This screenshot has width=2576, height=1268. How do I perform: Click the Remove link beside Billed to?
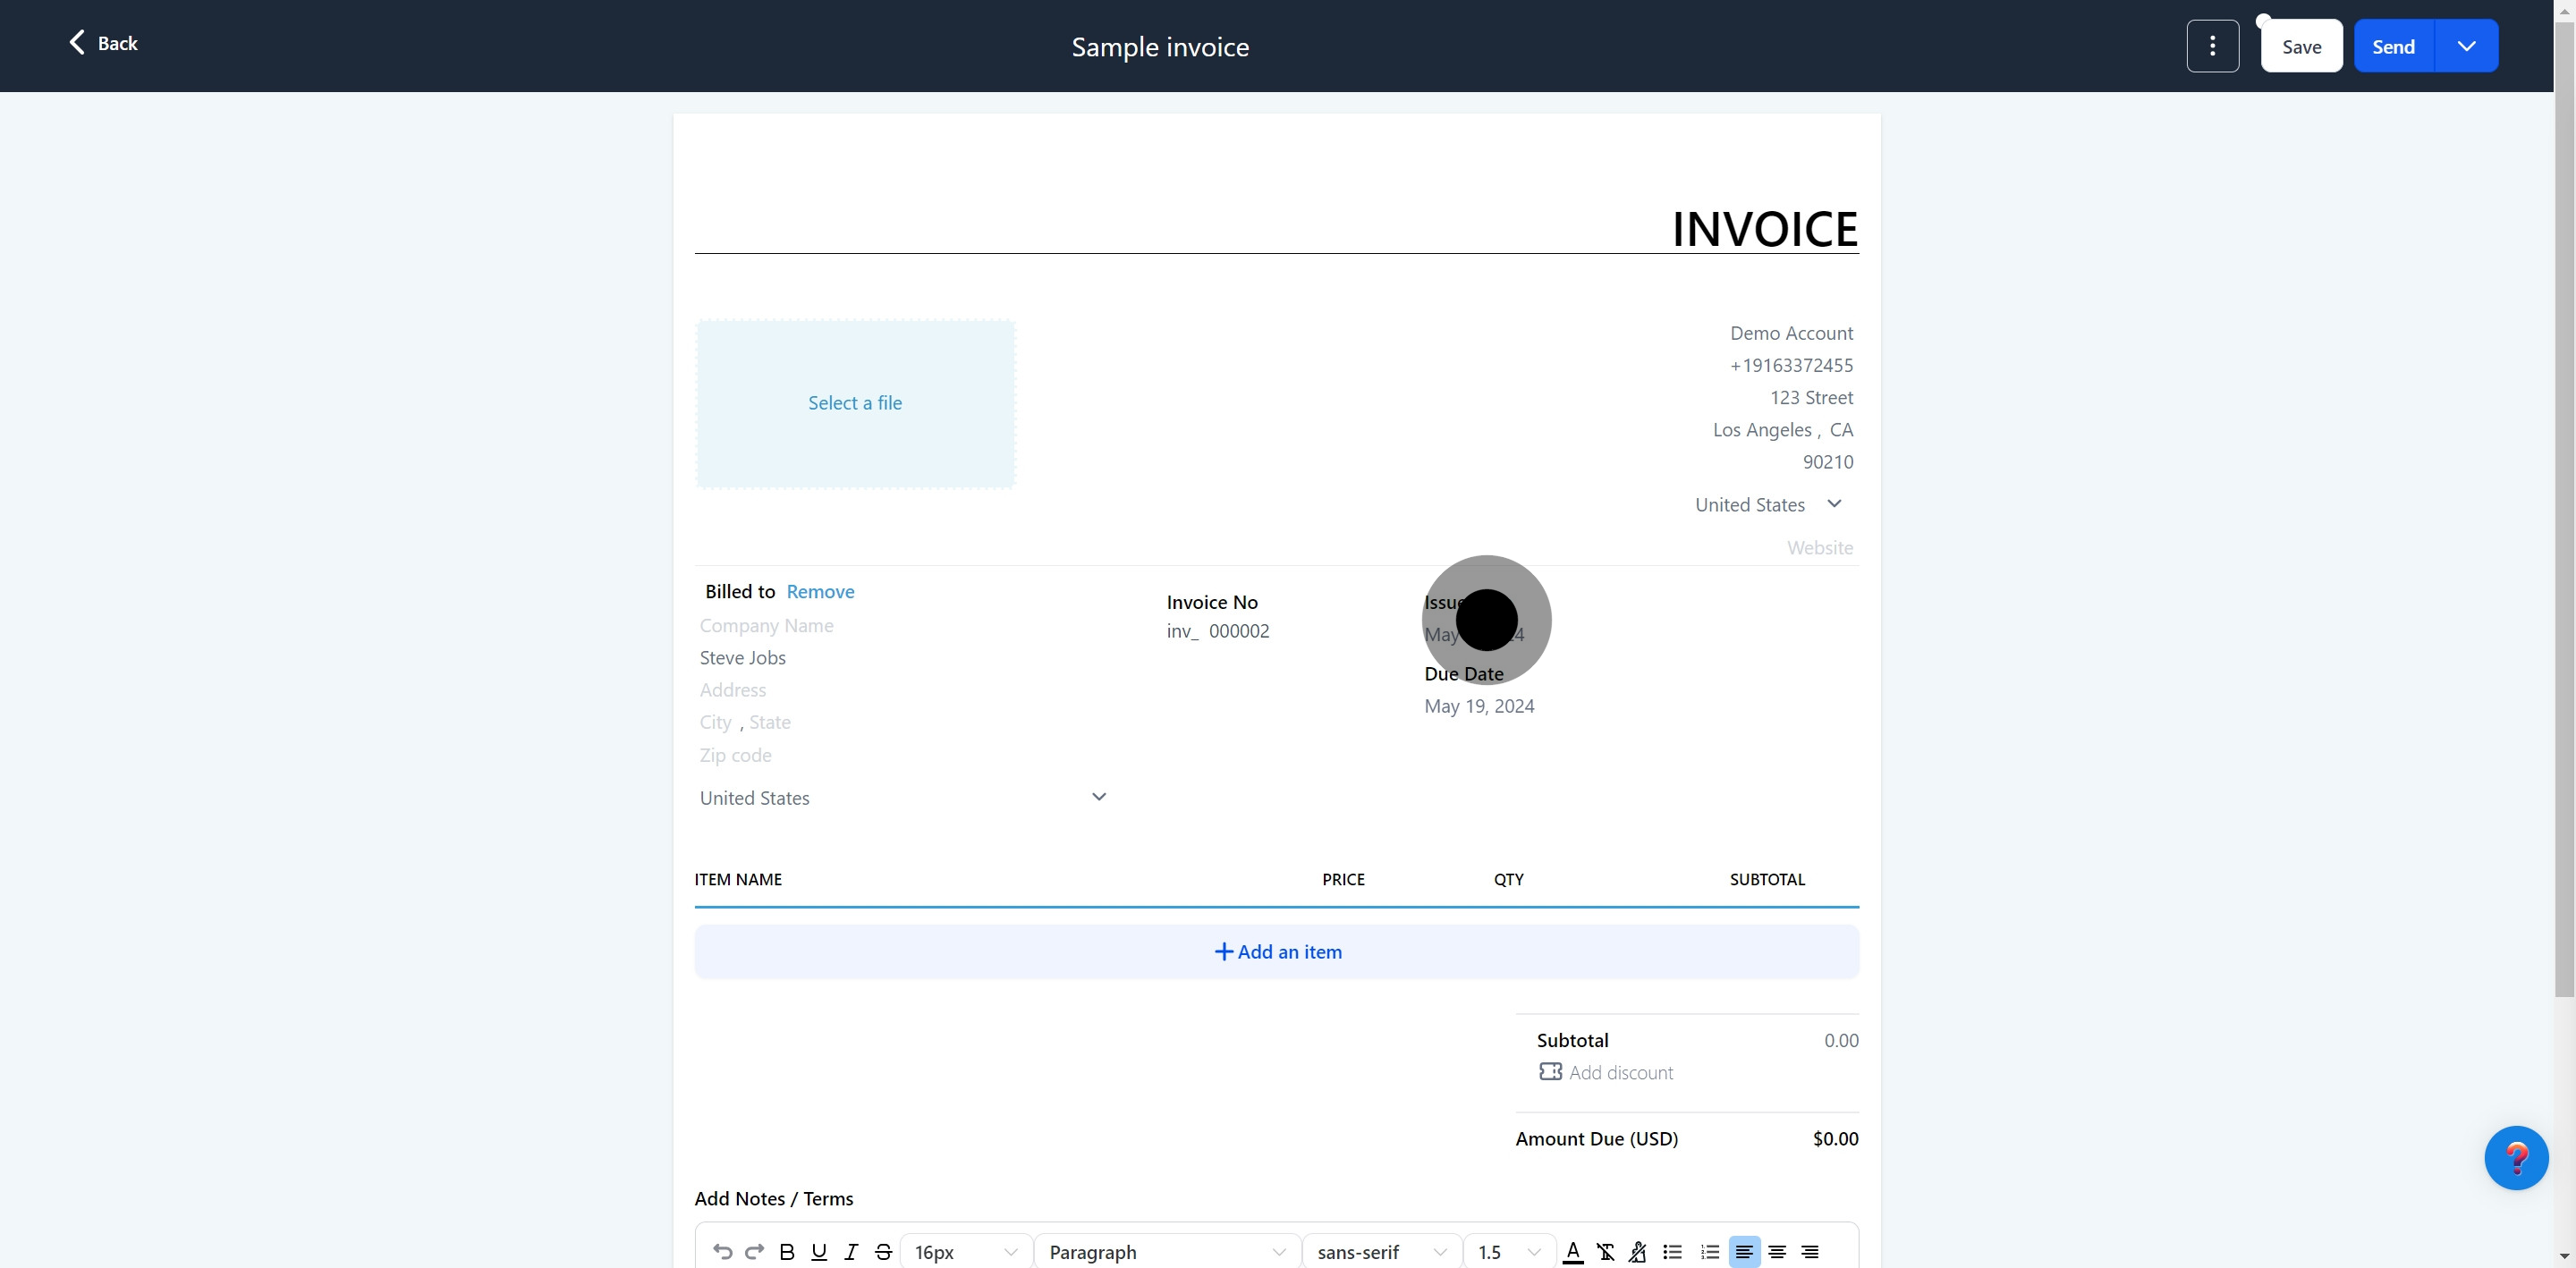(820, 591)
